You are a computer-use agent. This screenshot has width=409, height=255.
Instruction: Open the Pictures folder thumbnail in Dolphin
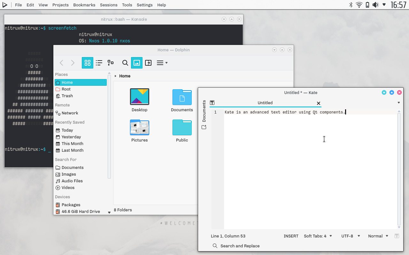click(x=140, y=127)
